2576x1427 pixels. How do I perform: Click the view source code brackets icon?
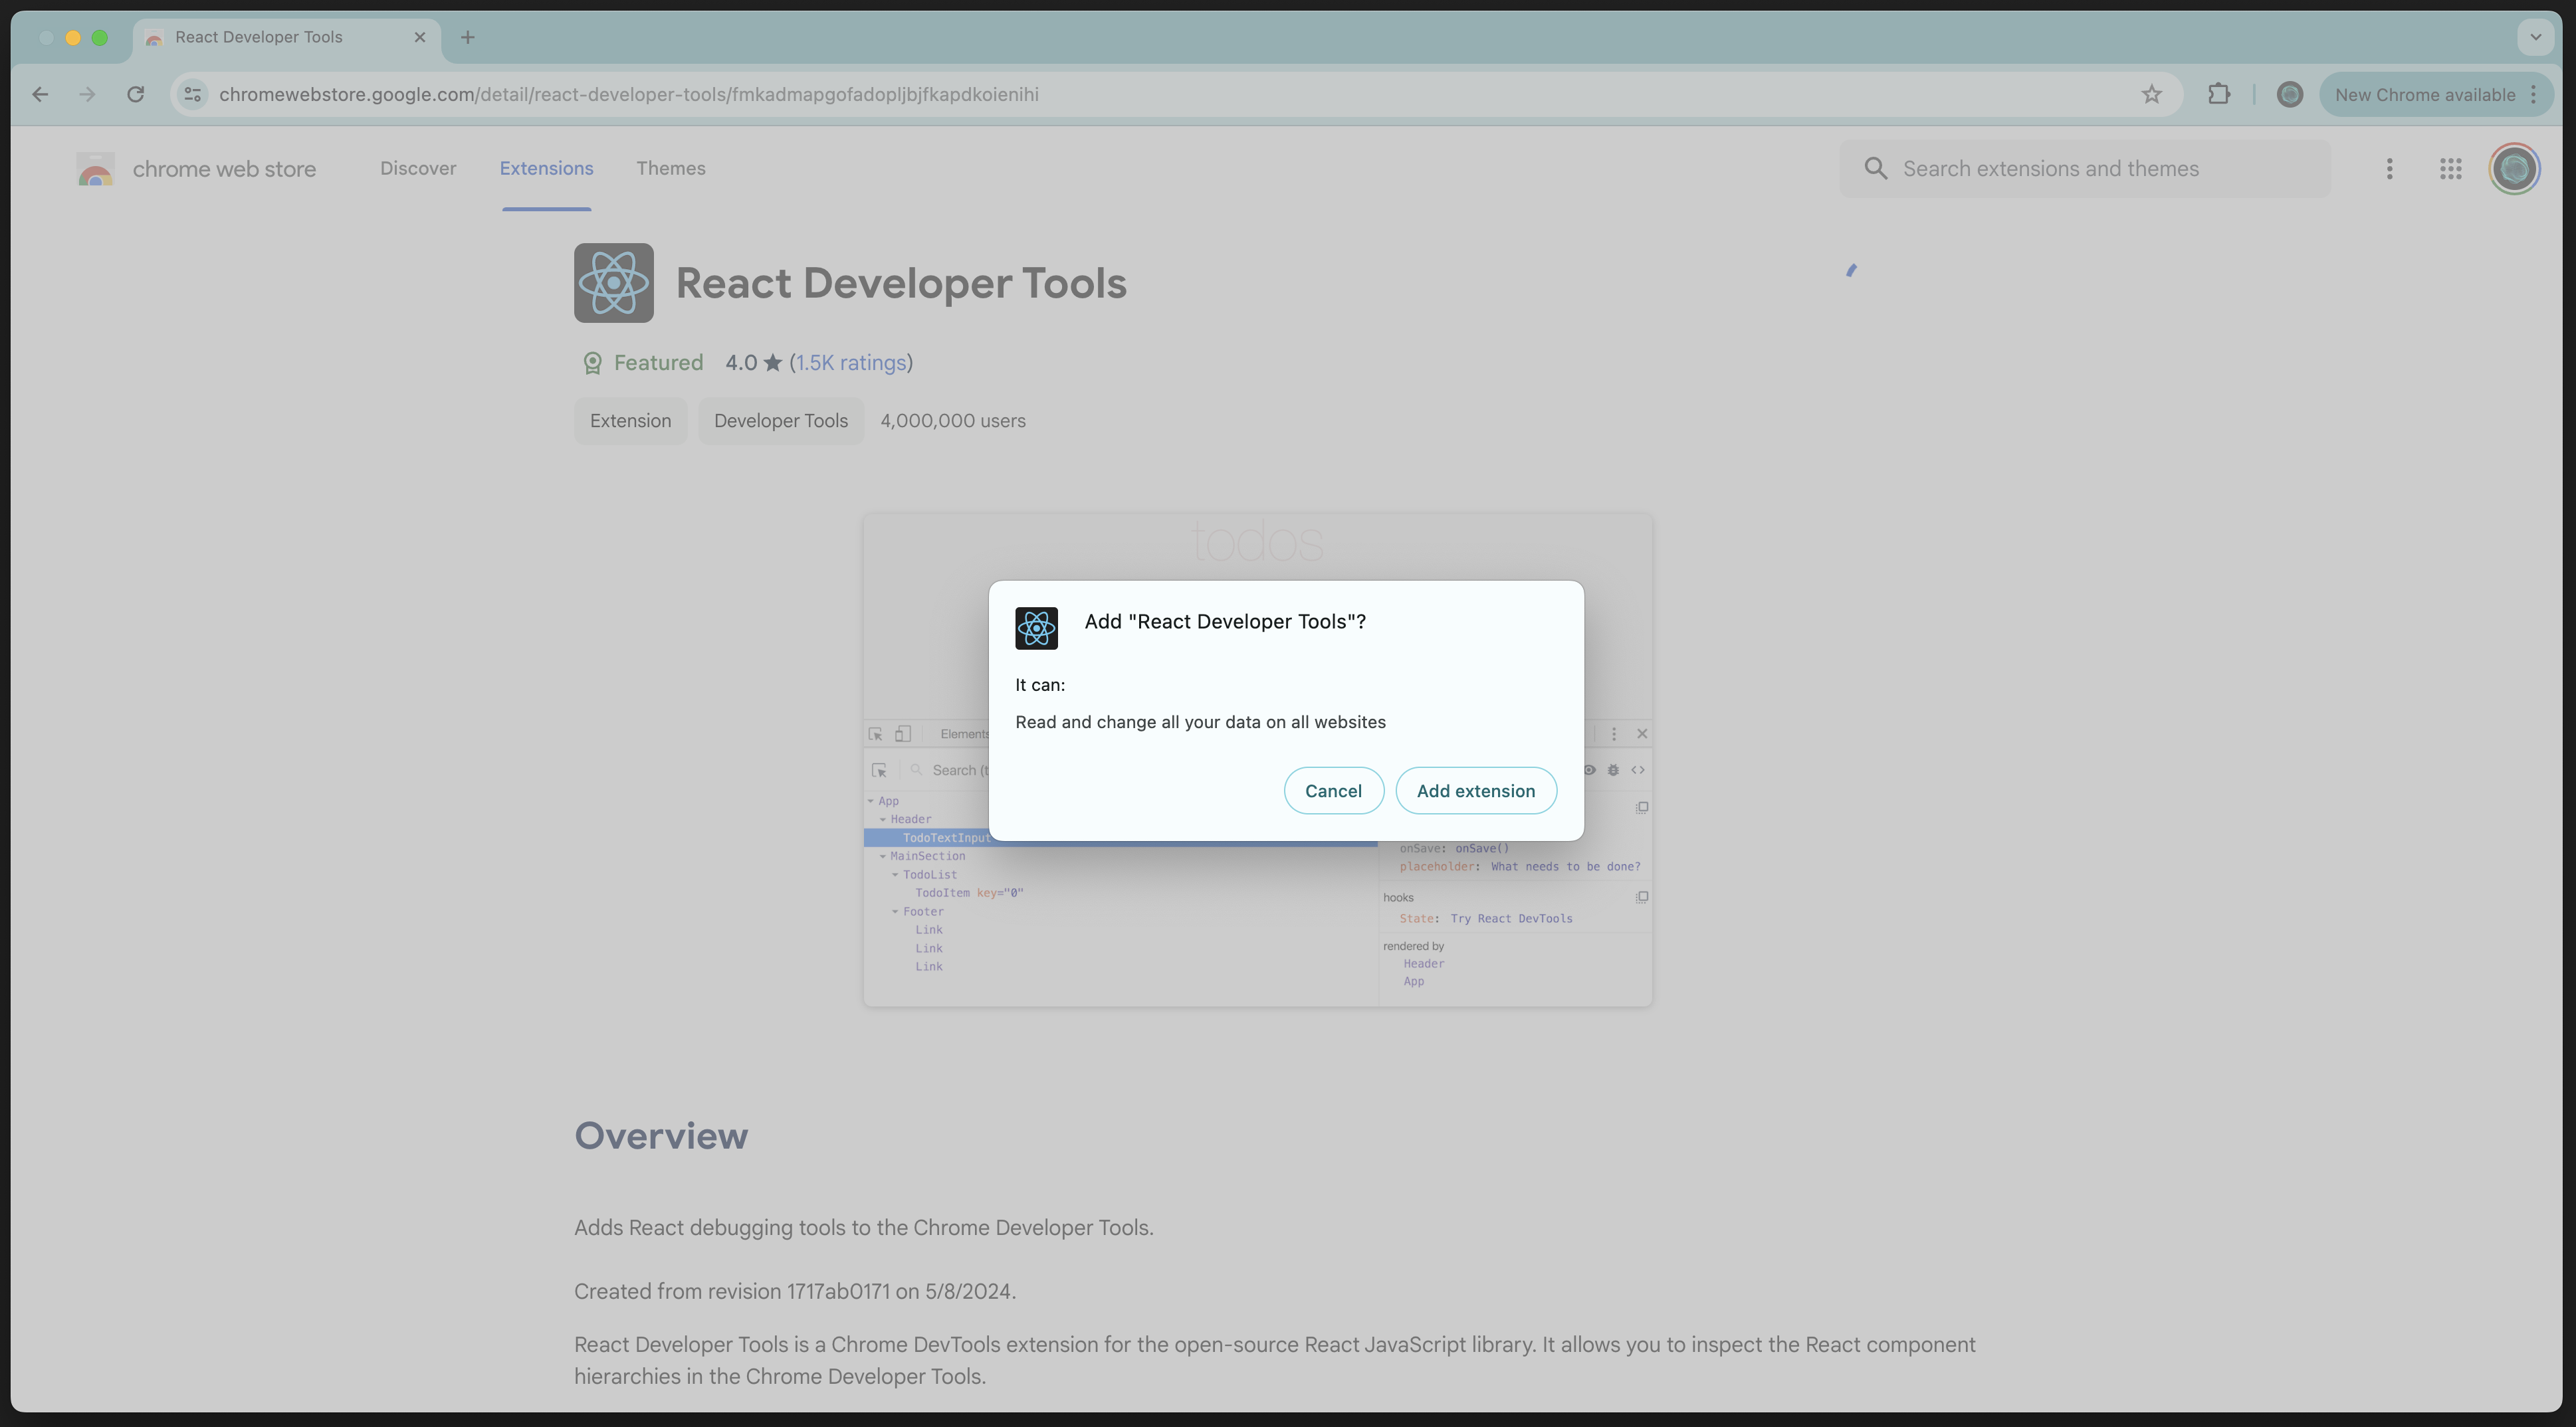click(1638, 769)
